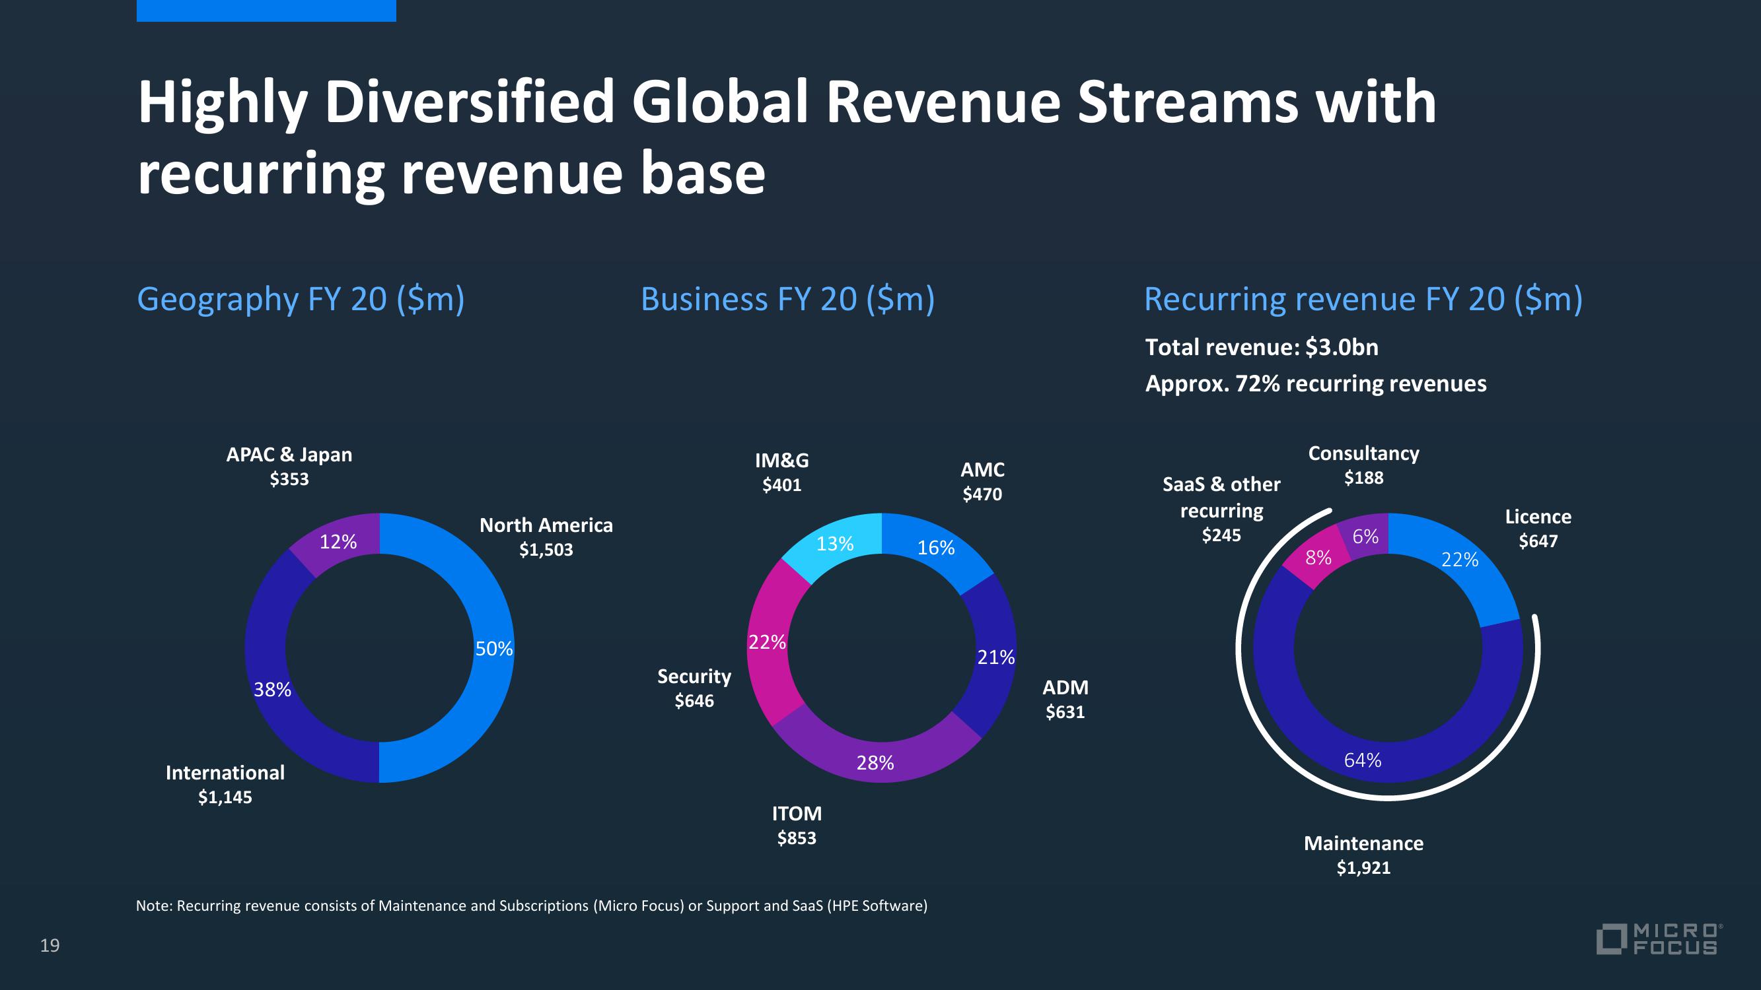
Task: Click the 'Licence' label
Action: (1538, 517)
